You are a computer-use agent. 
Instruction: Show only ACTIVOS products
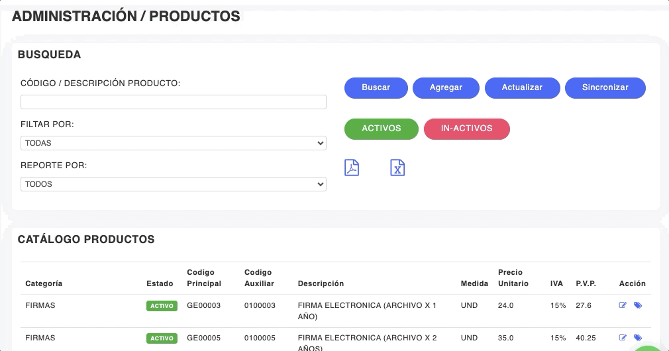tap(381, 128)
